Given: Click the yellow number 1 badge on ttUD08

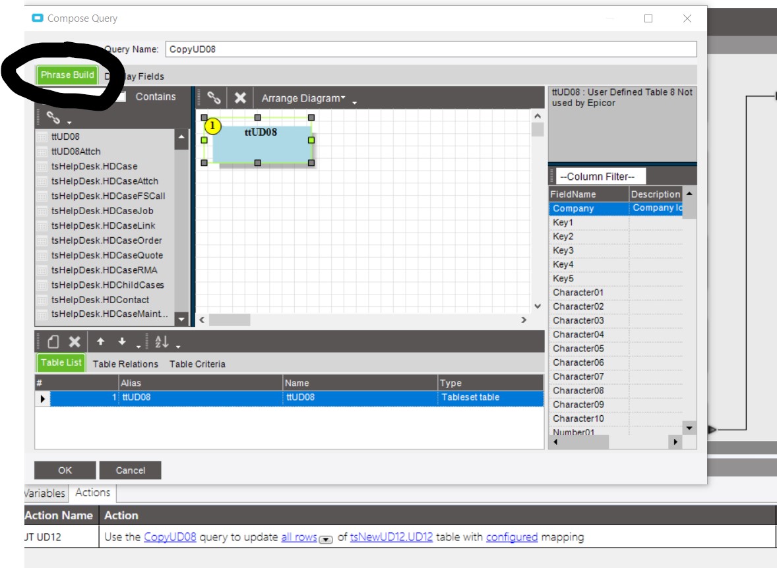Looking at the screenshot, I should (x=212, y=127).
